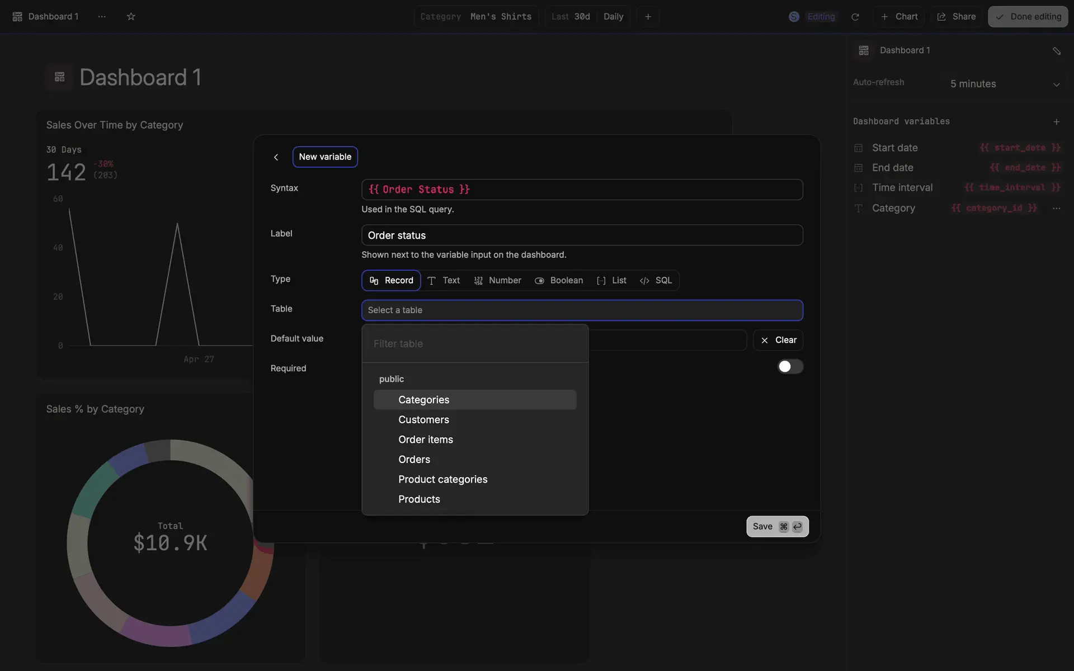1074x671 pixels.
Task: Open Category variable three-dots menu
Action: [x=1056, y=208]
